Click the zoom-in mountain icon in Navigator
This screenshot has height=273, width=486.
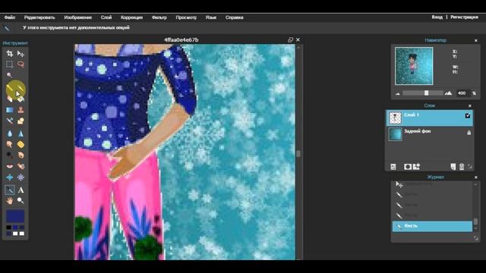(x=449, y=93)
